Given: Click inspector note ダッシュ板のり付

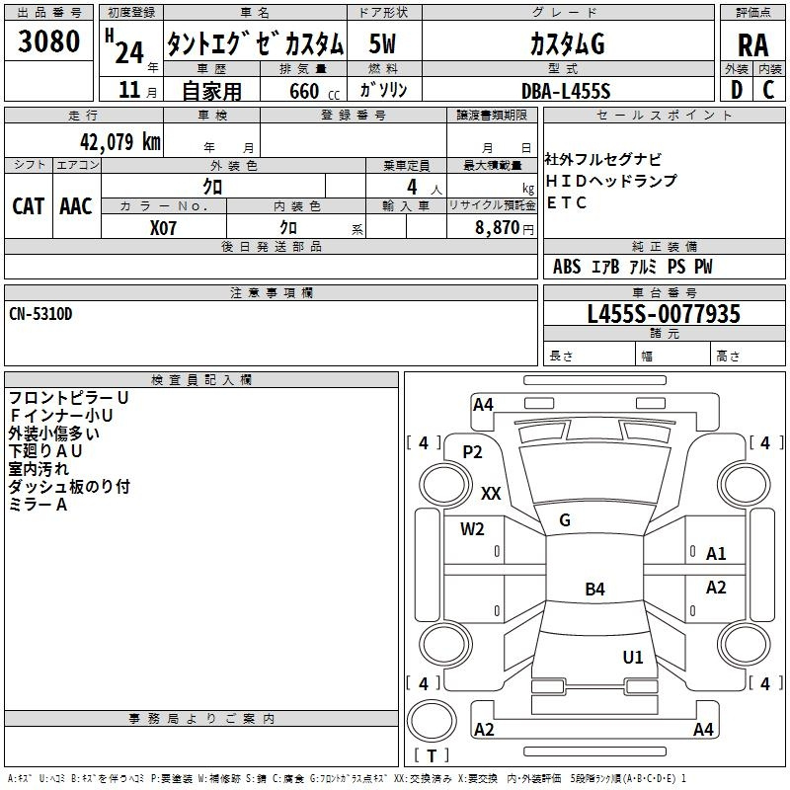Looking at the screenshot, I should (69, 486).
